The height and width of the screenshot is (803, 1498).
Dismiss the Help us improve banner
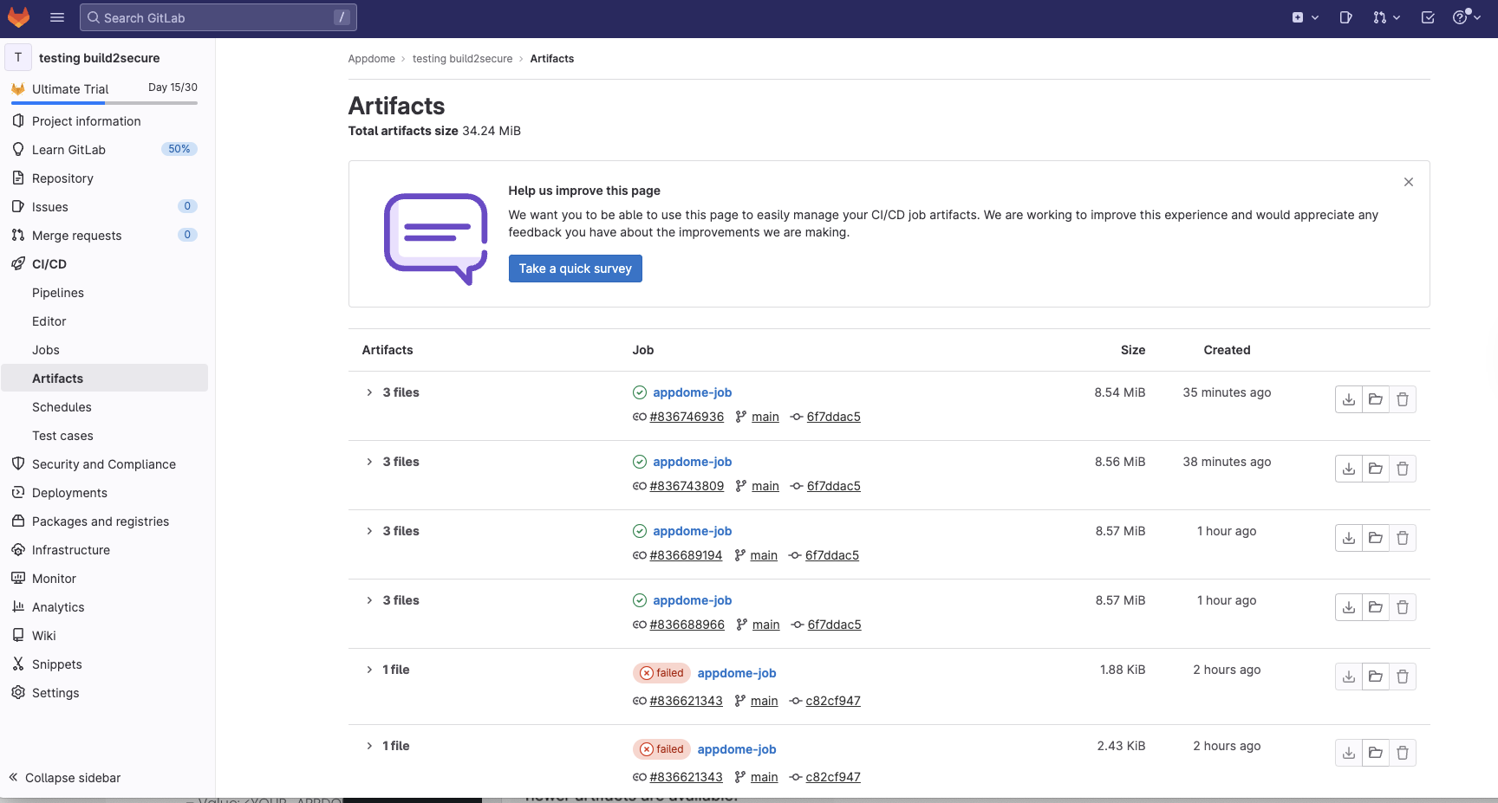point(1408,182)
